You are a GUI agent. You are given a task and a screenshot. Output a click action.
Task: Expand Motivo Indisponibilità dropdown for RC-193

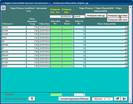click(x=126, y=63)
